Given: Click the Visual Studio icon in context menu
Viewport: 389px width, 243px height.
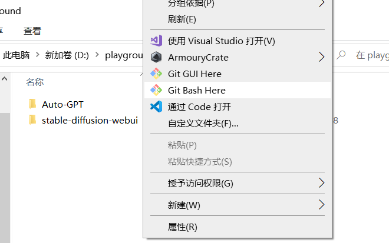Looking at the screenshot, I should pyautogui.click(x=156, y=41).
